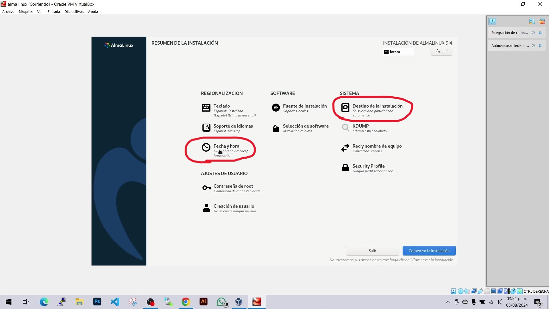The image size is (549, 309).
Task: Open Google Chrome from the taskbar
Action: [x=186, y=302]
